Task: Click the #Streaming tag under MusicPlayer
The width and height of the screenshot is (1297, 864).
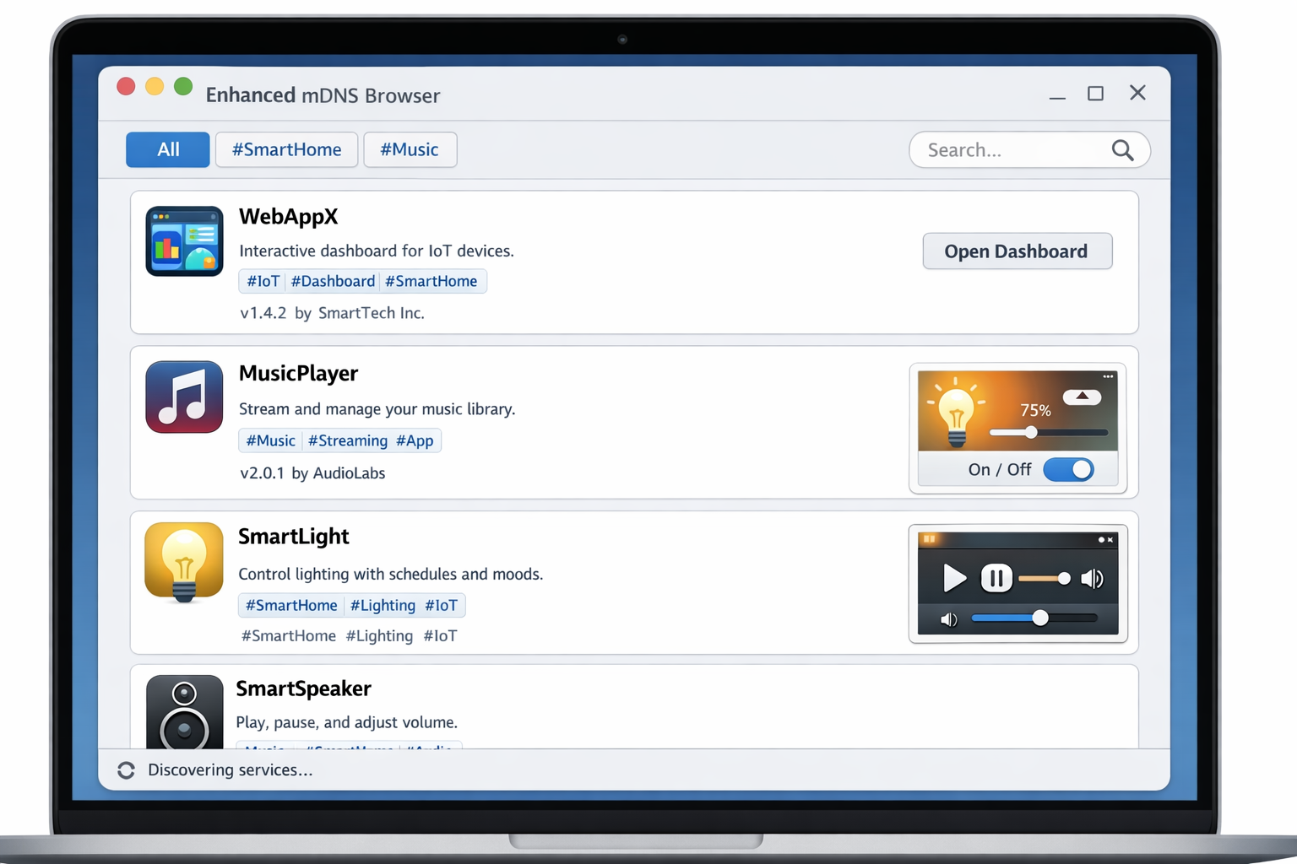Action: click(347, 440)
